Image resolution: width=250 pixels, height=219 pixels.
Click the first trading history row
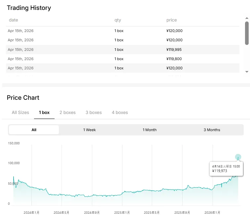coord(122,31)
